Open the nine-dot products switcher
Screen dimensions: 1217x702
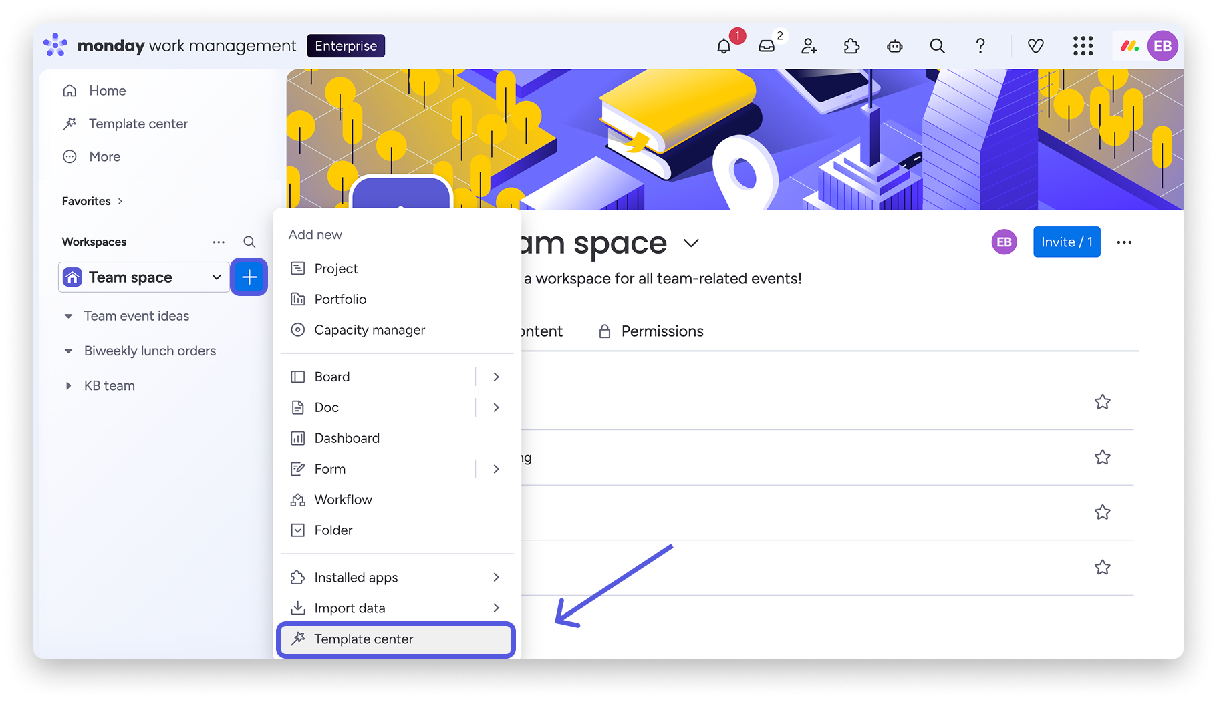pos(1083,46)
